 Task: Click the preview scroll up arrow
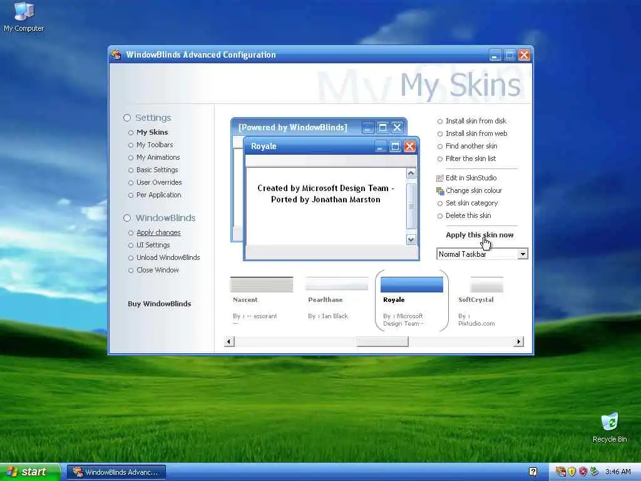point(411,173)
